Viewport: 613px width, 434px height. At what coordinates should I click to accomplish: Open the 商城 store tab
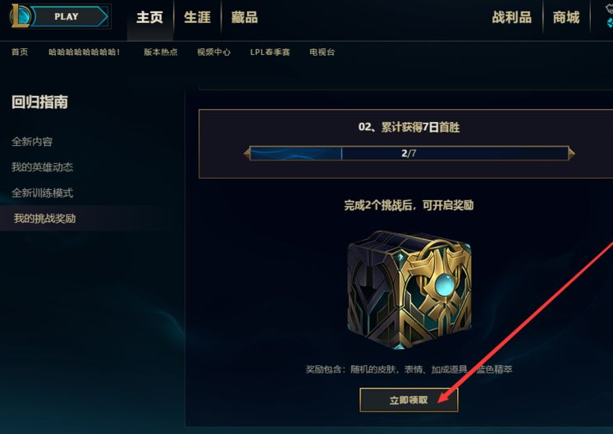click(565, 17)
